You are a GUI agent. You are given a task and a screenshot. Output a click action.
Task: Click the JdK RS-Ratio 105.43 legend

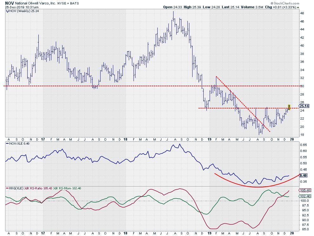click(38, 188)
